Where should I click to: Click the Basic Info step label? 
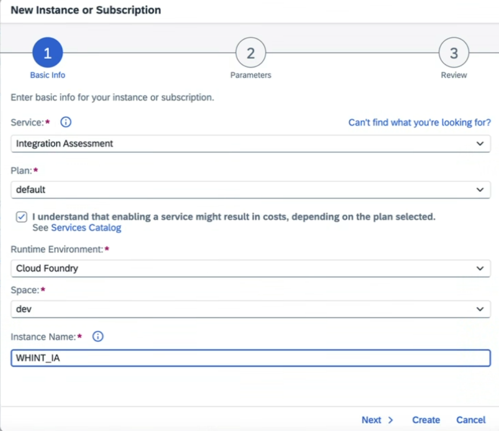point(47,75)
